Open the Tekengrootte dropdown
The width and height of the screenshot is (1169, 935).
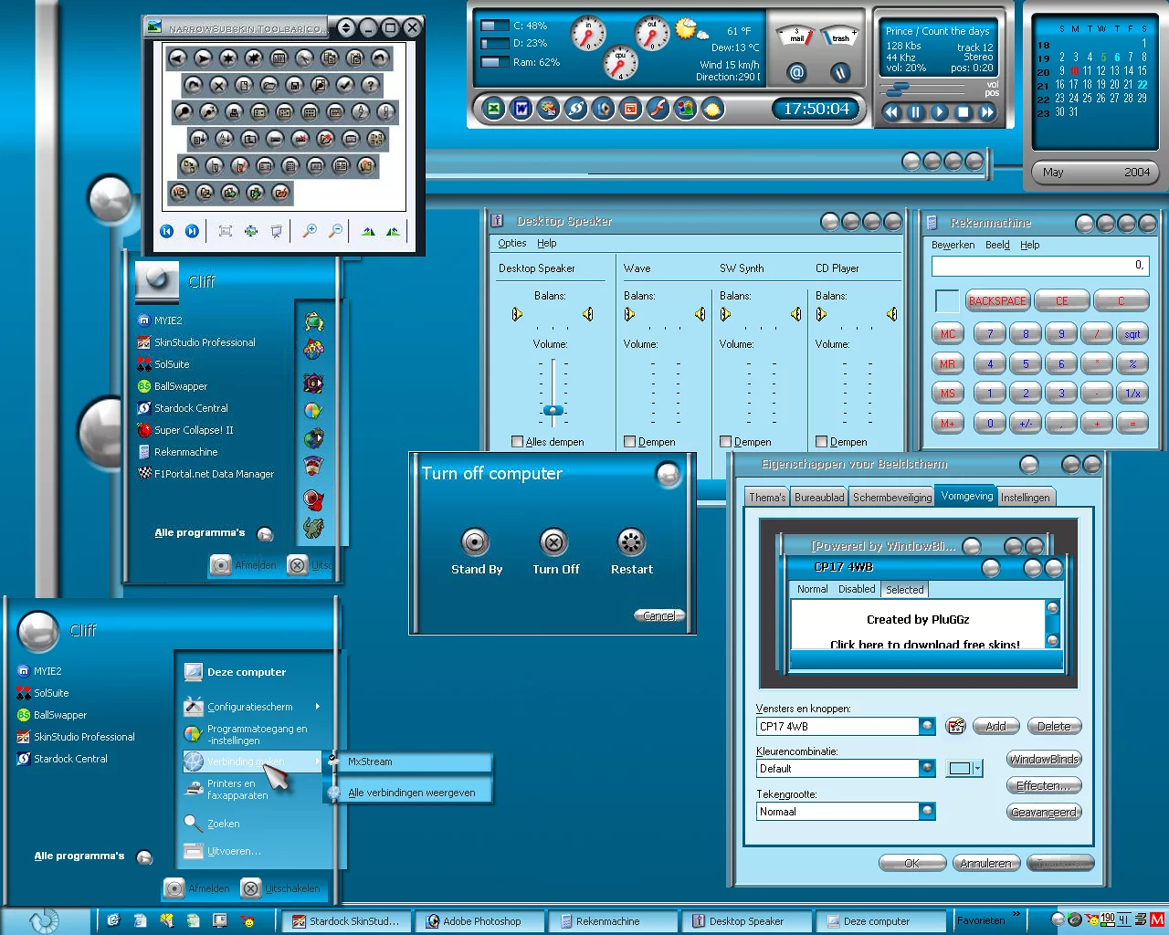(x=927, y=812)
